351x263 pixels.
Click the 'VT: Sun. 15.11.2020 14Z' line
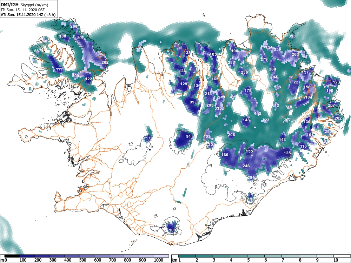click(x=22, y=15)
